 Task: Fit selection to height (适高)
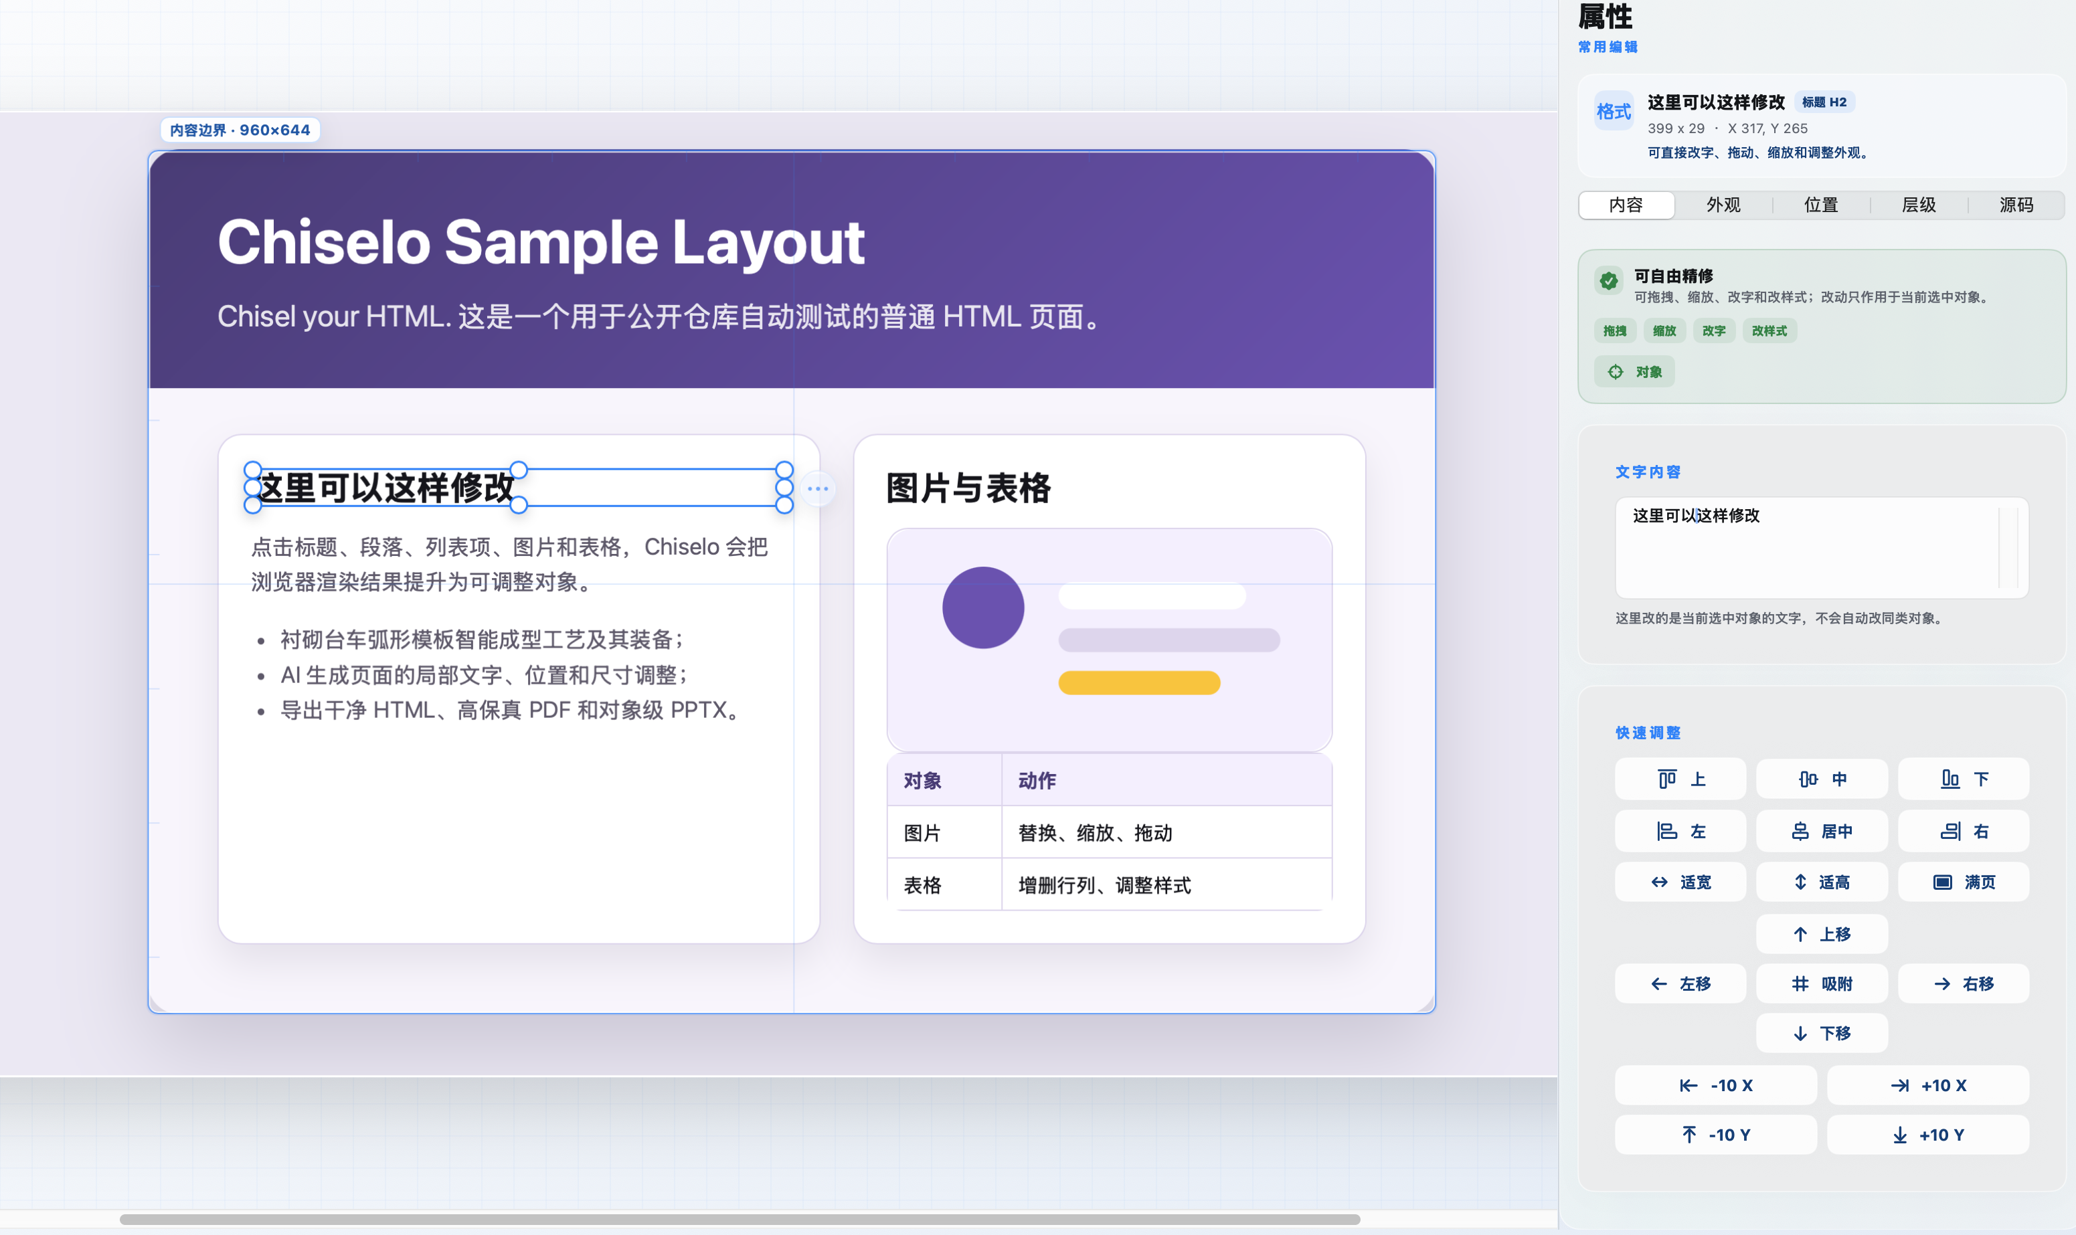point(1821,882)
